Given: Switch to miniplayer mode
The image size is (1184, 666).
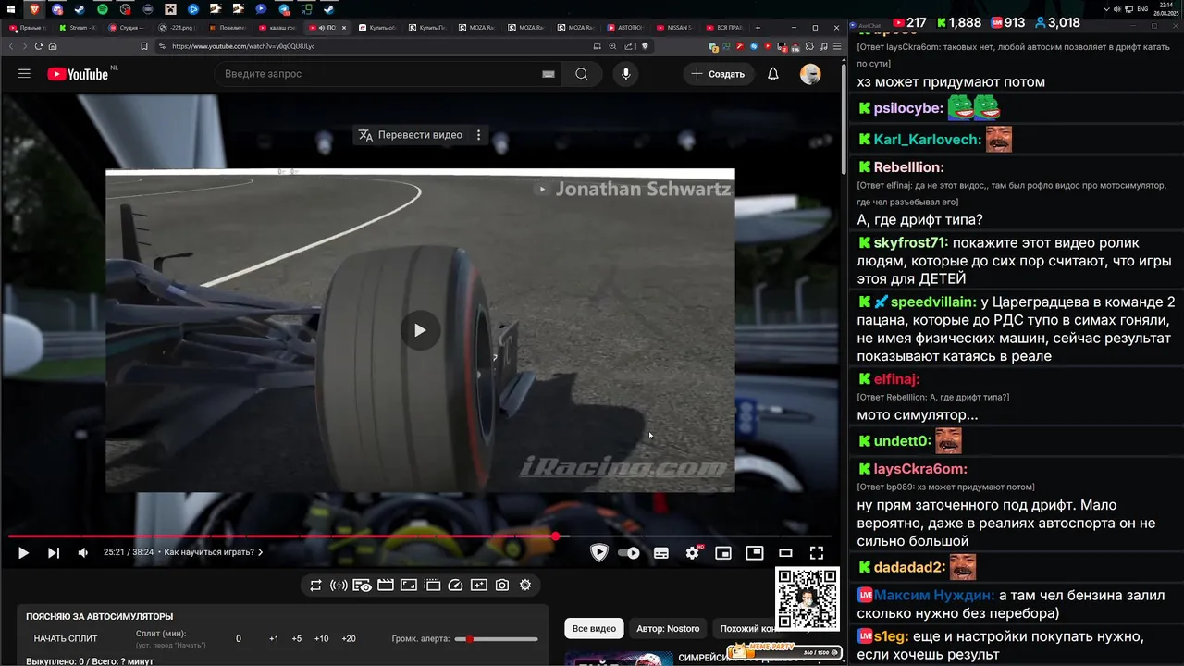Looking at the screenshot, I should click(723, 553).
